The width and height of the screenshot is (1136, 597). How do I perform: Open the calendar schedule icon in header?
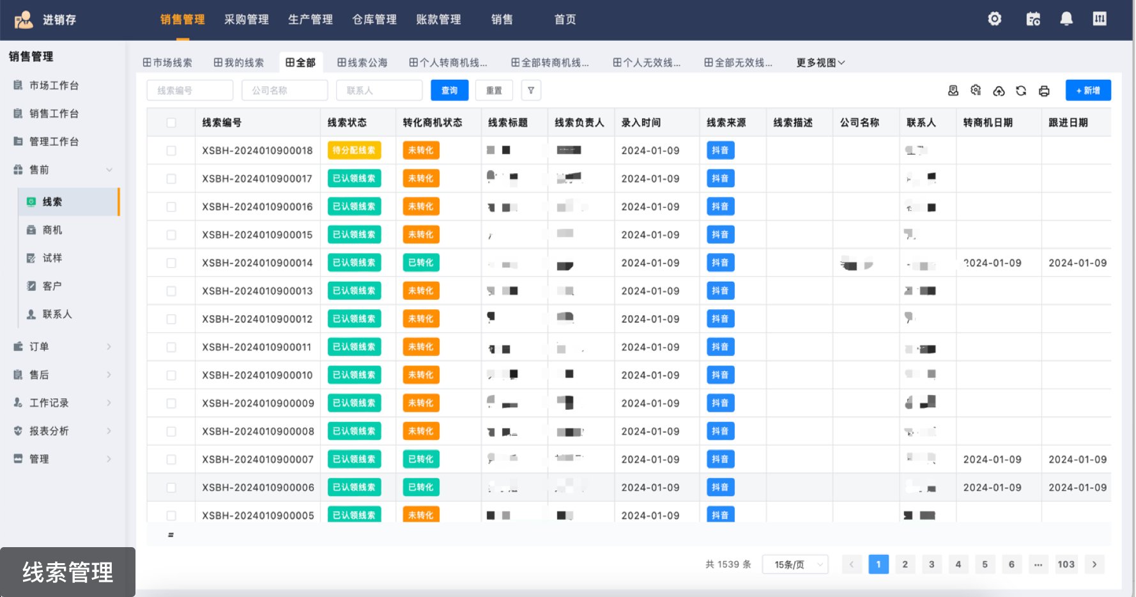click(x=1033, y=19)
